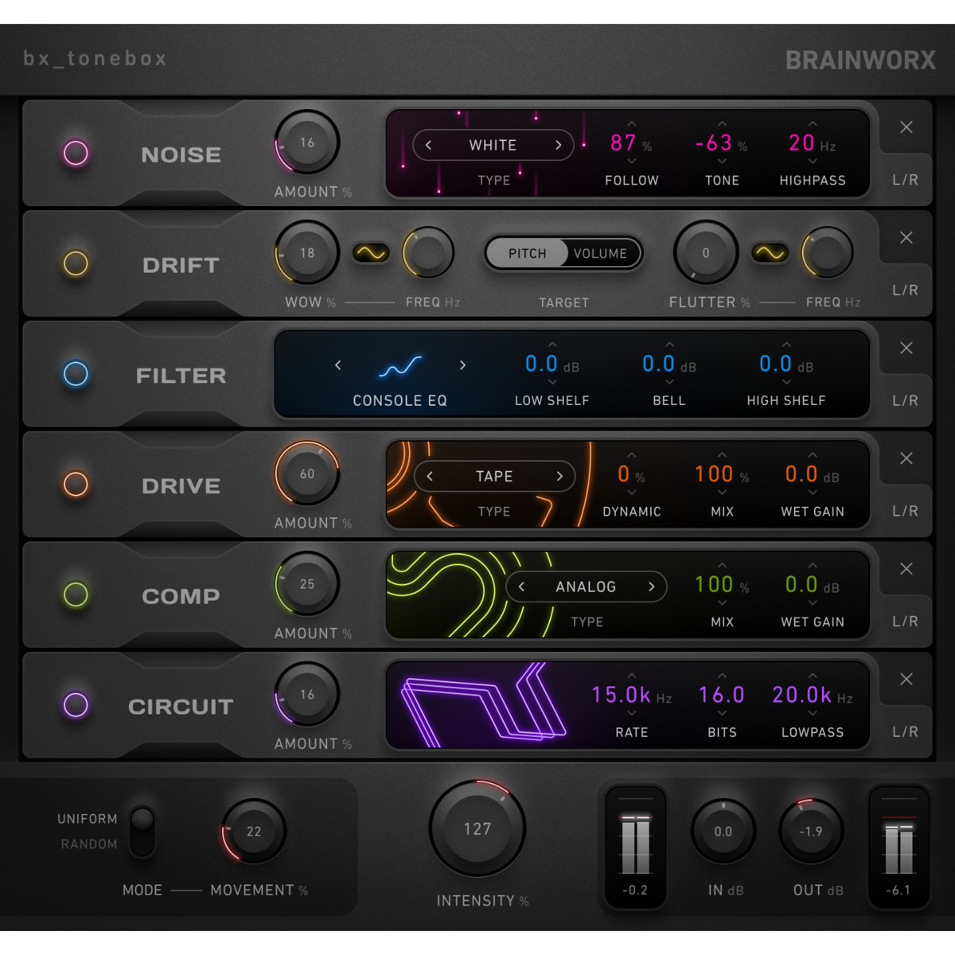The image size is (955, 955).
Task: Remove the NOISE module with its X icon
Action: [x=906, y=127]
